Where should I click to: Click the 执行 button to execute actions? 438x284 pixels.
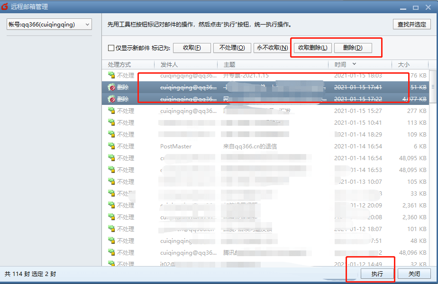[377, 274]
